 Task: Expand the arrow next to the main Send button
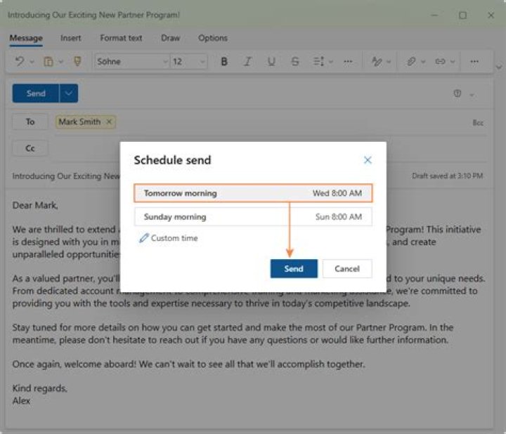coord(69,93)
